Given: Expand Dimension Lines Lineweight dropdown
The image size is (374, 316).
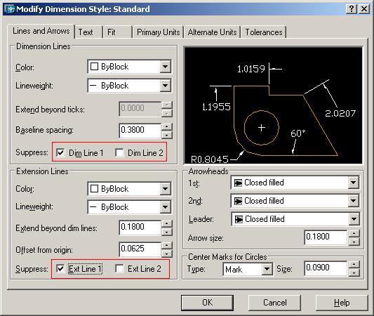Looking at the screenshot, I should click(x=166, y=86).
